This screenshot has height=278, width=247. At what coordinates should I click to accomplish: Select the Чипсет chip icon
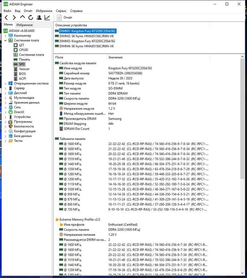(x=15, y=69)
